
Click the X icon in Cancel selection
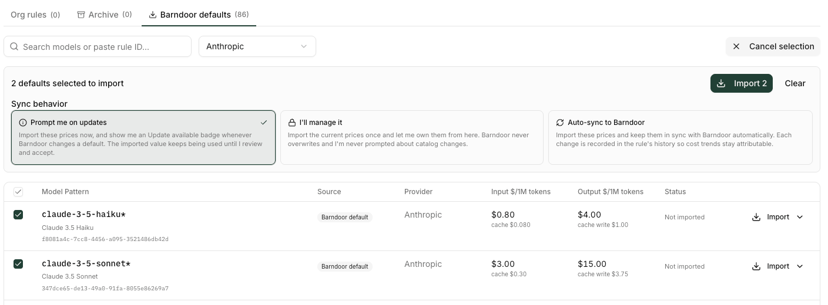736,46
